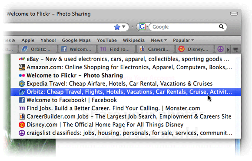Switch to the Monster Find Jo... tab
The image size is (252, 161).
point(116,49)
